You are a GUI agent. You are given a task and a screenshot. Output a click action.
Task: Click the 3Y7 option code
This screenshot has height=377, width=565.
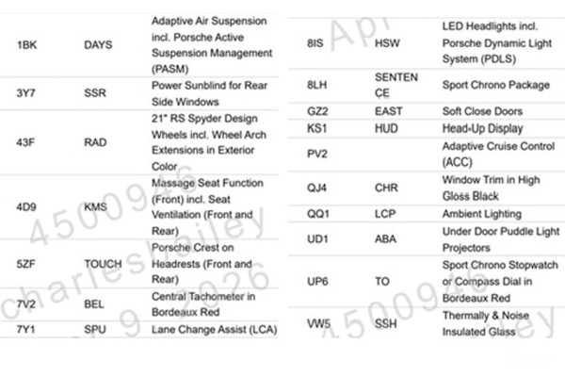[26, 94]
